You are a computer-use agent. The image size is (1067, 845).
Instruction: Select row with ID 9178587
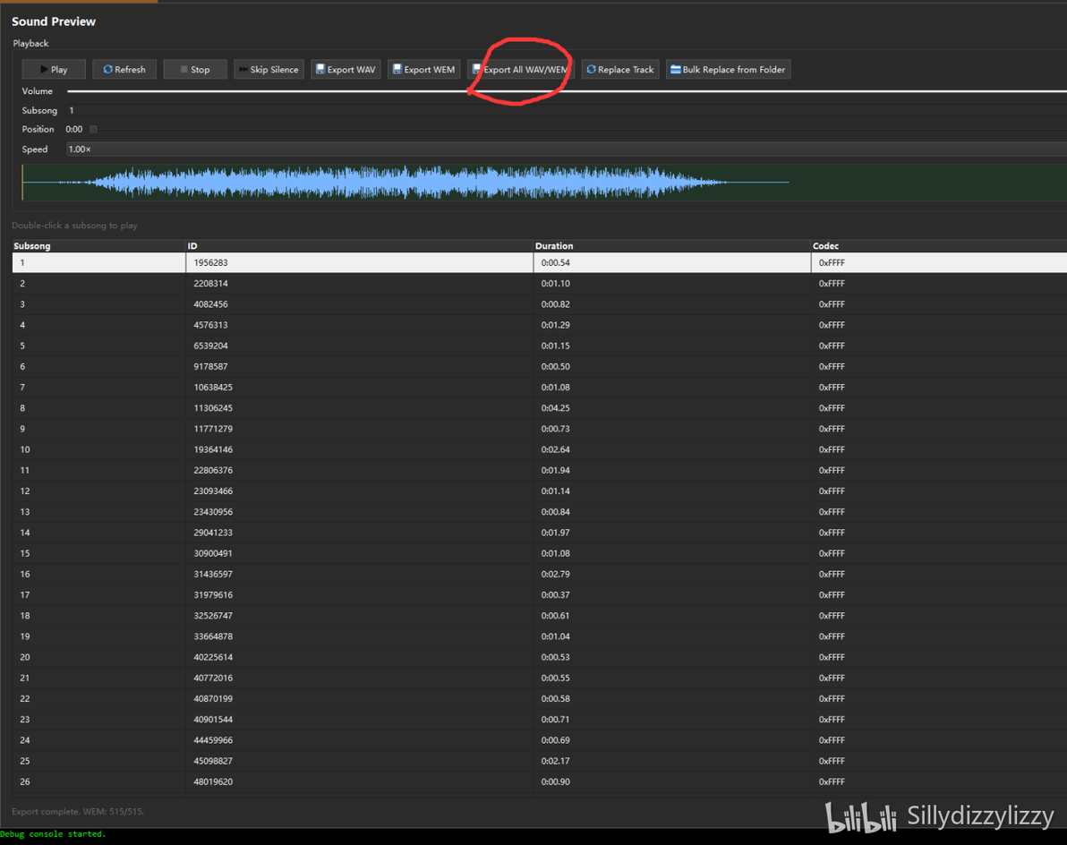coord(540,367)
